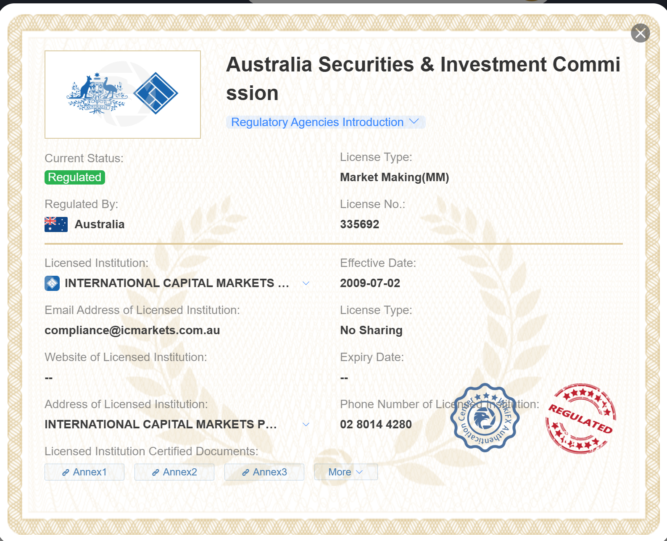The height and width of the screenshot is (541, 667).
Task: Open the Annex2 certified document
Action: pyautogui.click(x=174, y=472)
